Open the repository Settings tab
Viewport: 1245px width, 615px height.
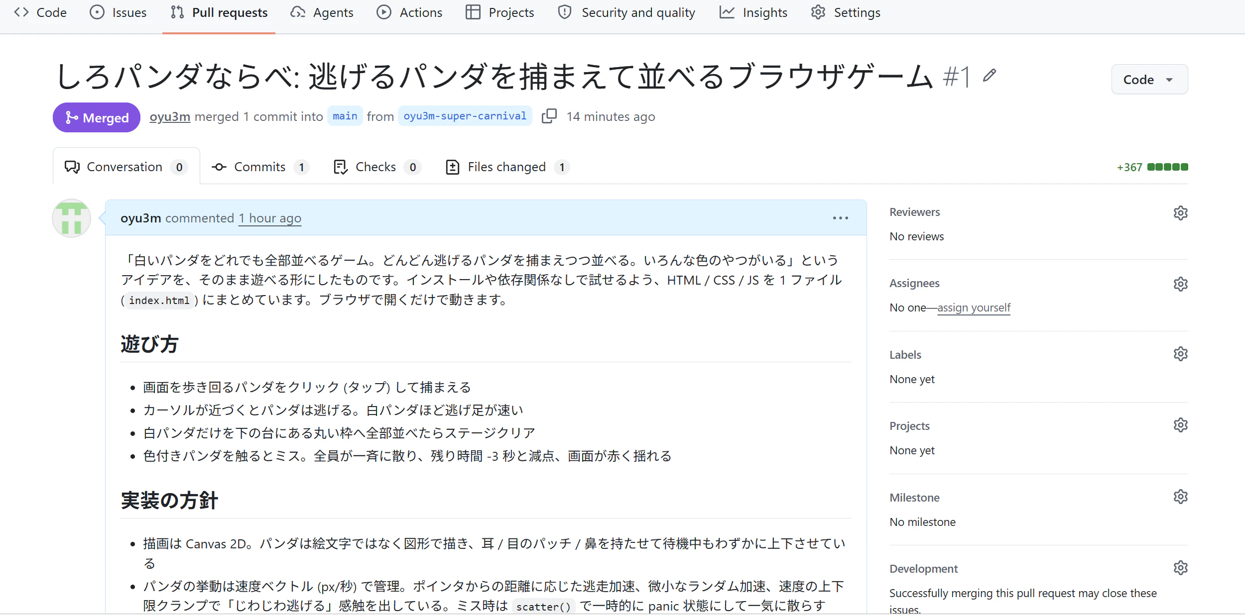point(846,12)
